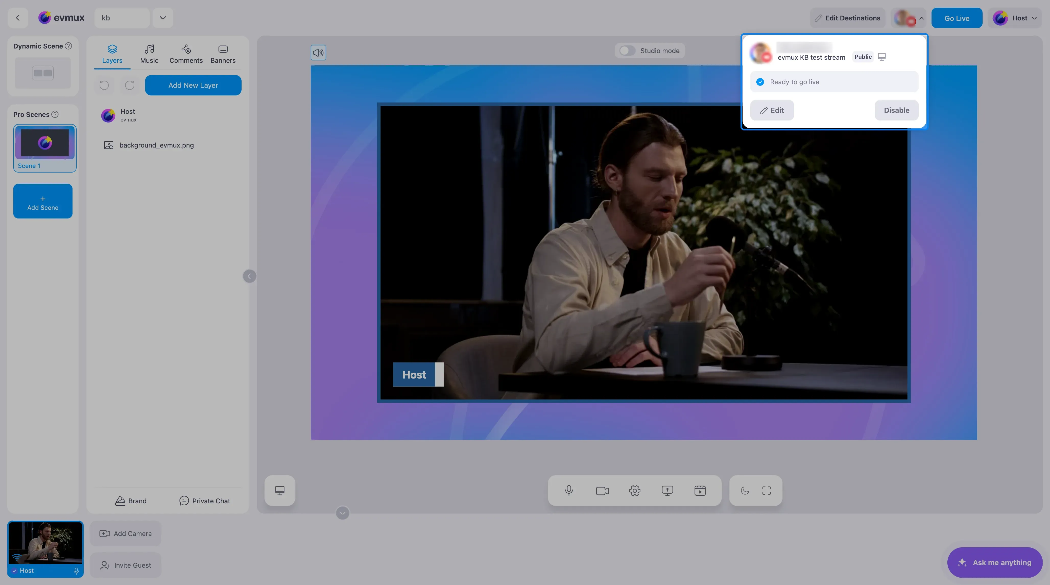
Task: Enter fullscreen with the expand icon
Action: (x=766, y=491)
